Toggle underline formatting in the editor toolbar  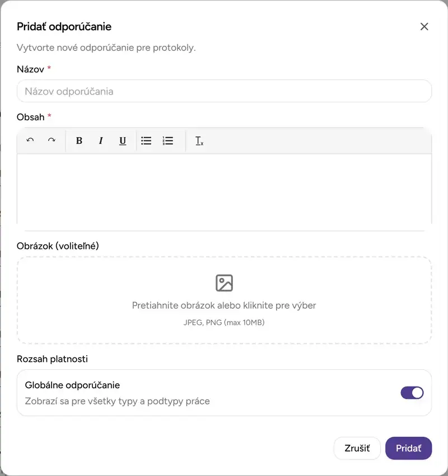click(123, 141)
